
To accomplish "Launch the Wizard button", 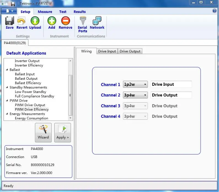I will [x=43, y=132].
